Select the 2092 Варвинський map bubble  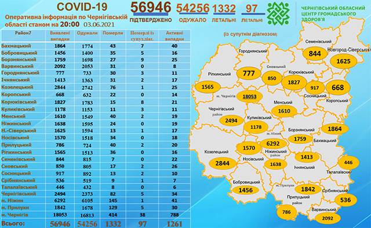click(x=328, y=218)
